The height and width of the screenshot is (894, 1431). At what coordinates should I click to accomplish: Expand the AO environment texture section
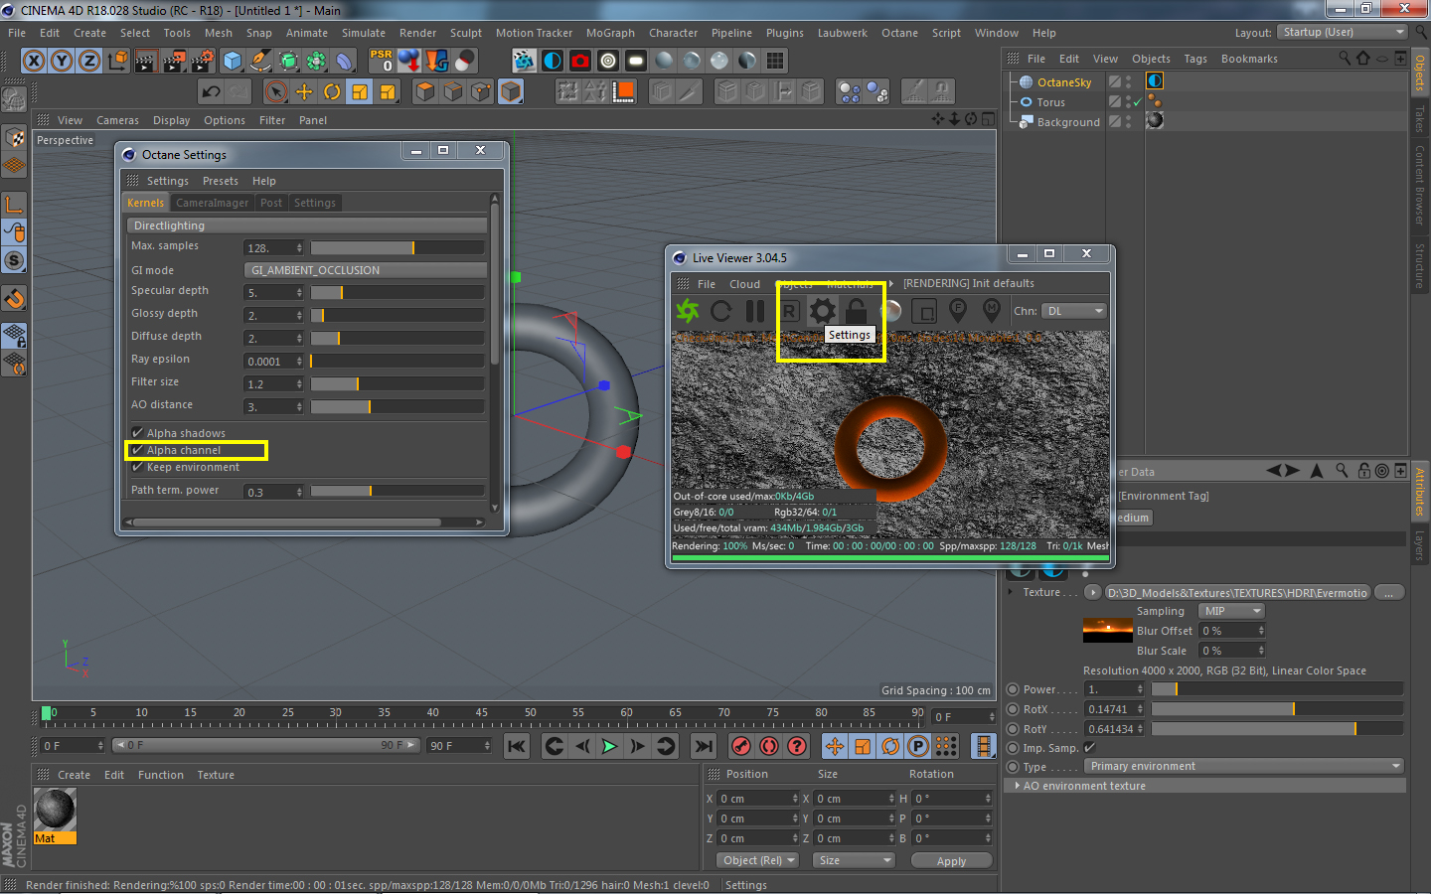pos(1018,786)
